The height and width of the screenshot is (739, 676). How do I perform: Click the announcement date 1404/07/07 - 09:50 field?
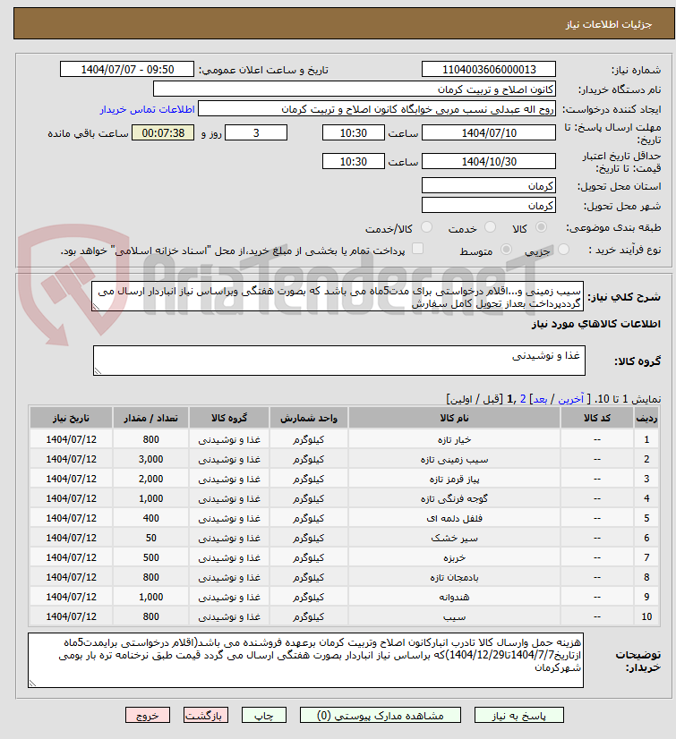[x=127, y=69]
